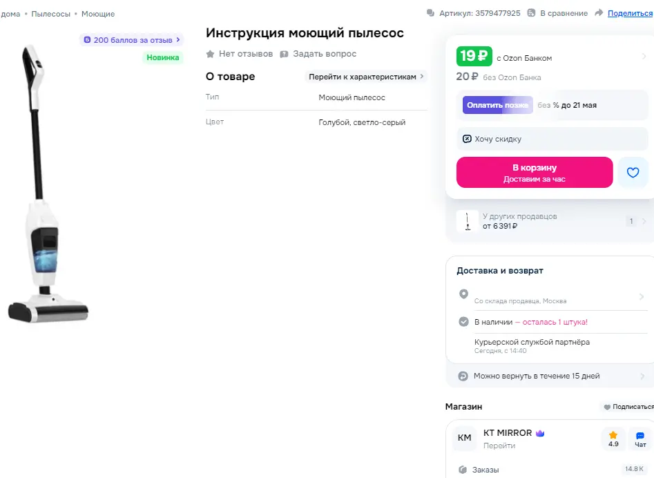The height and width of the screenshot is (478, 654).
Task: Click Оплатить позже purple button
Action: point(498,105)
